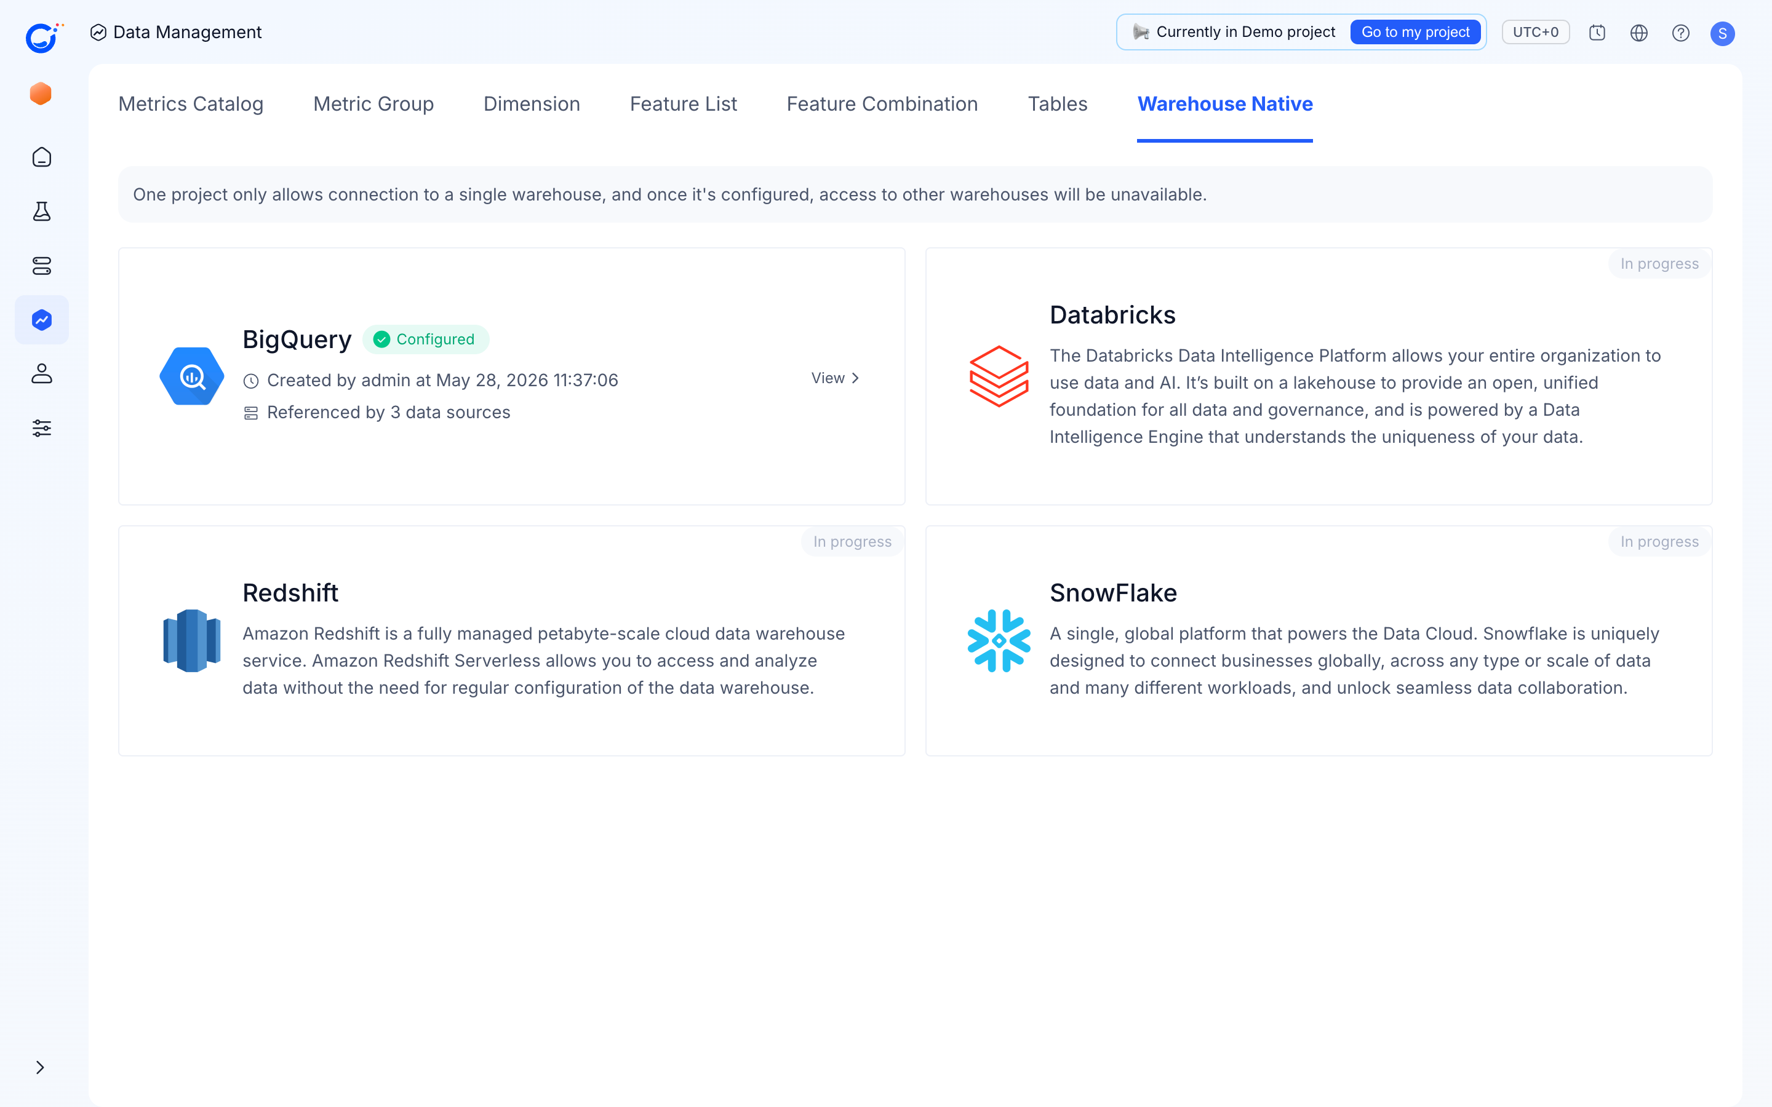Select the Warehouse Native tab
This screenshot has height=1107, width=1772.
click(x=1224, y=104)
